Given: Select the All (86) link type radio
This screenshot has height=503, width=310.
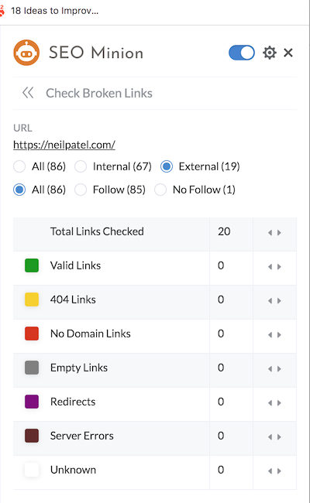Looking at the screenshot, I should click(x=19, y=166).
